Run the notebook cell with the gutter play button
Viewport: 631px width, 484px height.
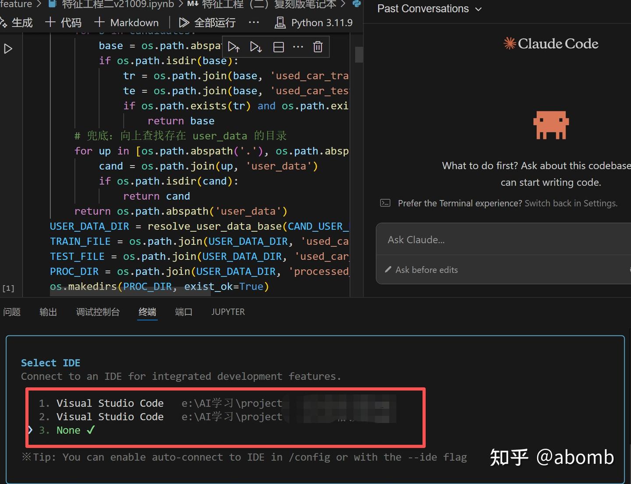[x=8, y=49]
